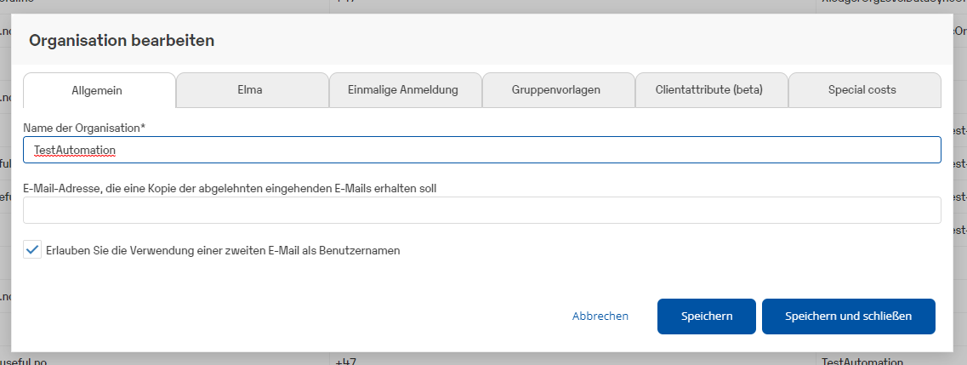Click the TestAutomation cell below the dialog
The width and height of the screenshot is (967, 365).
[862, 362]
